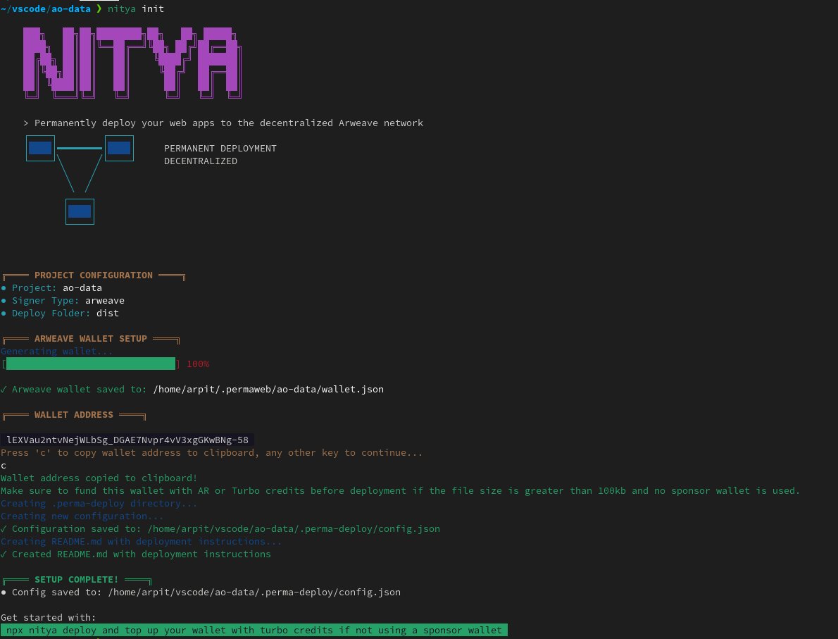Click 'Creating new configuration...' line

[x=82, y=516]
